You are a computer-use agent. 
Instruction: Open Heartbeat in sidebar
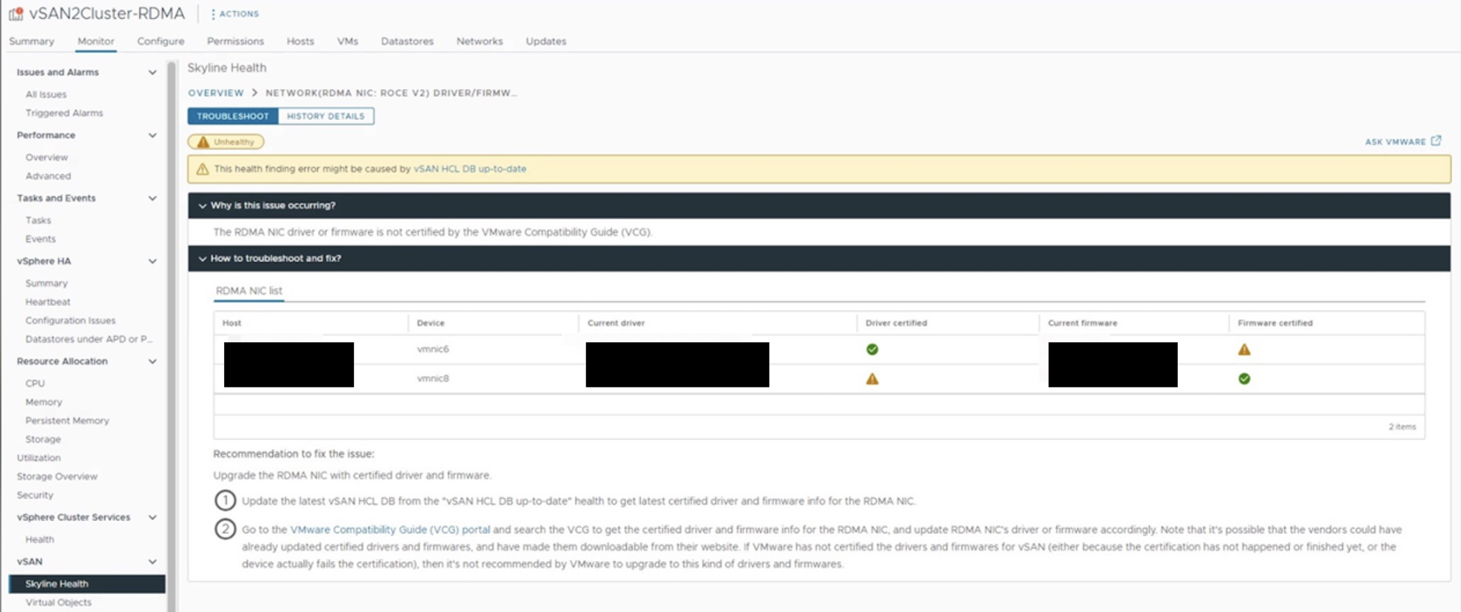48,303
